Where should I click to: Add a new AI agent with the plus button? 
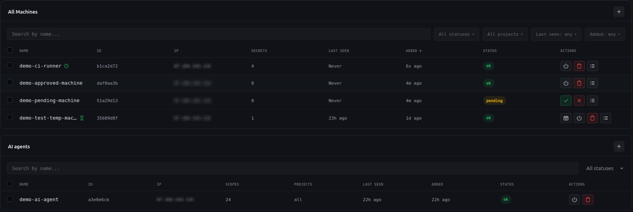tap(619, 146)
